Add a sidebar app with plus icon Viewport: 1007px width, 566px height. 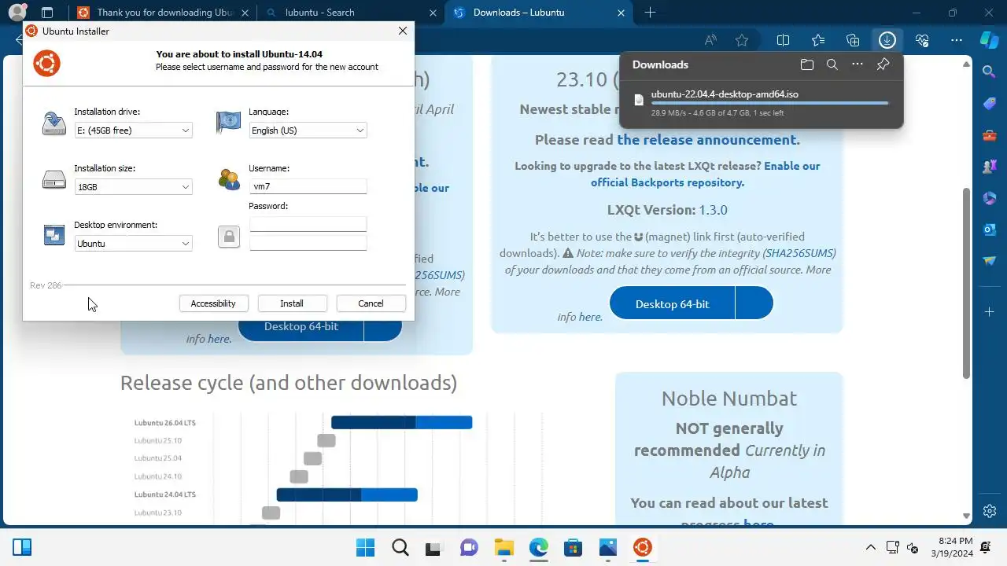pos(989,312)
